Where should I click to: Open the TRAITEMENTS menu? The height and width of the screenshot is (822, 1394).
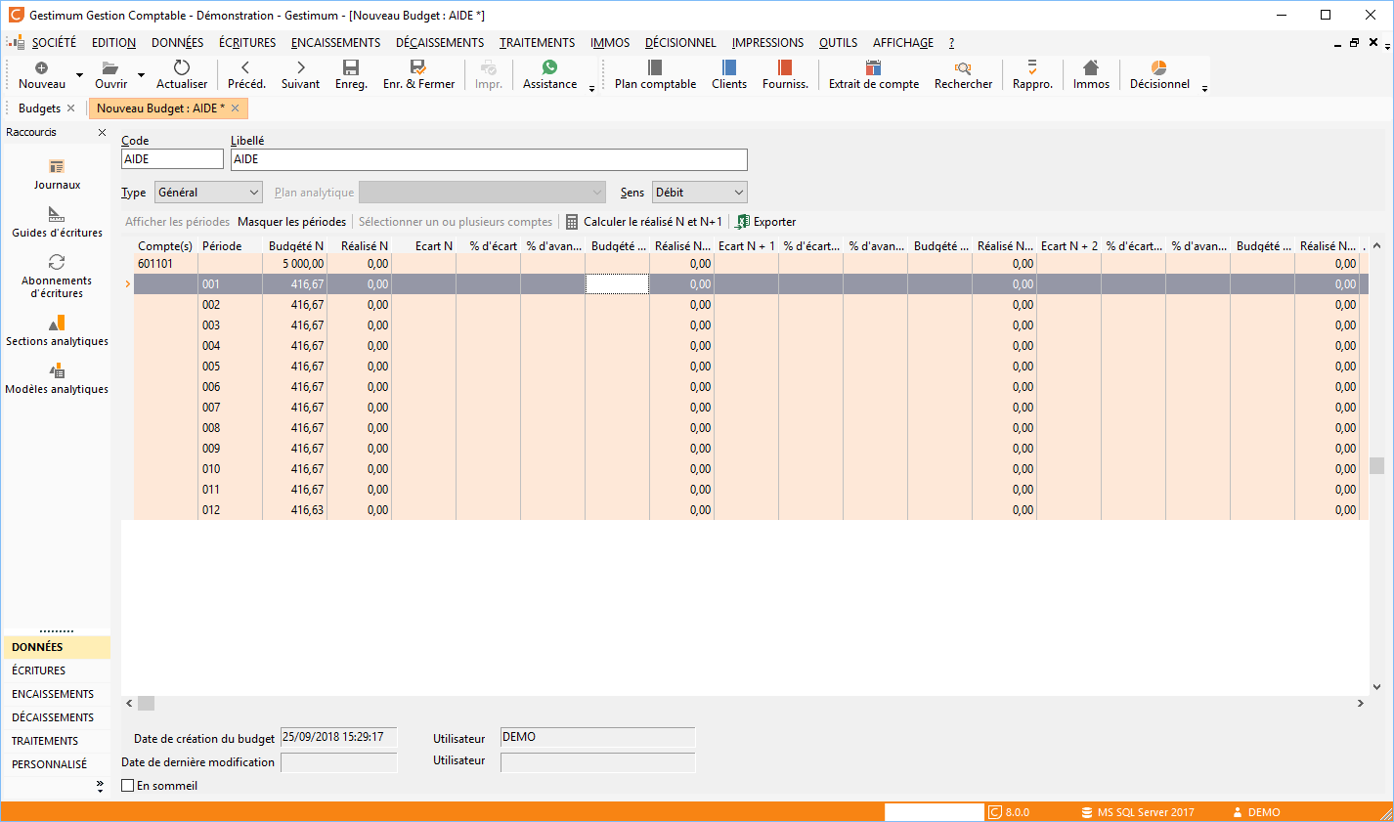[x=537, y=43]
